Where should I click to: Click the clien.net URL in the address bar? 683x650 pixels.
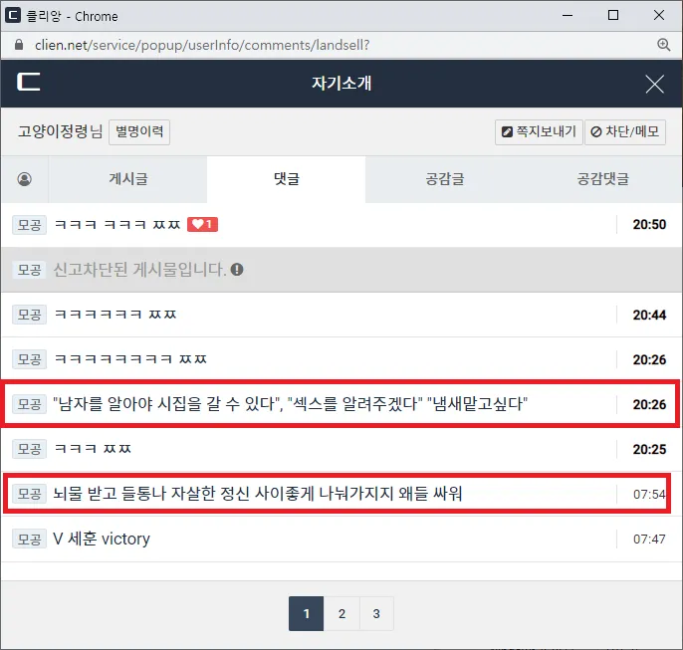(x=202, y=45)
